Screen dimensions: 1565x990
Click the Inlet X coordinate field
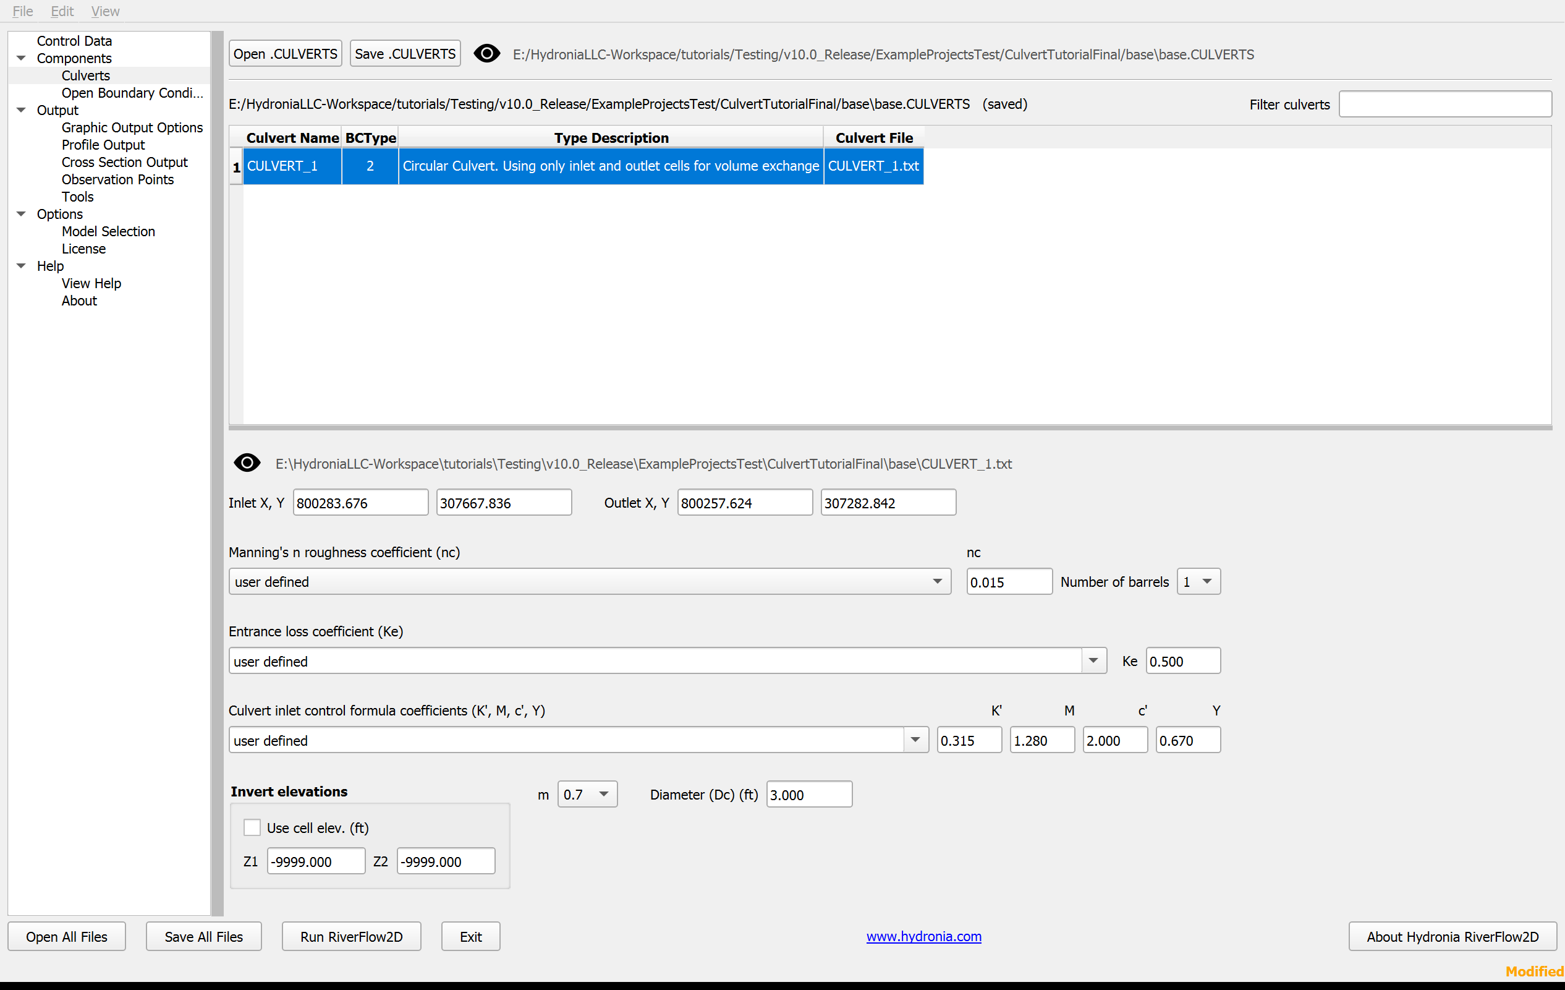point(361,503)
